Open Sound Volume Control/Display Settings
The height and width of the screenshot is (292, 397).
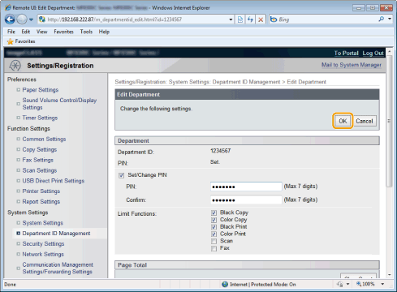(x=59, y=104)
